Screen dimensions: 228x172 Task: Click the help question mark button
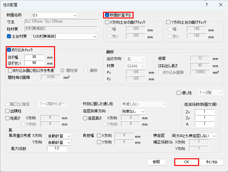[x=207, y=5]
